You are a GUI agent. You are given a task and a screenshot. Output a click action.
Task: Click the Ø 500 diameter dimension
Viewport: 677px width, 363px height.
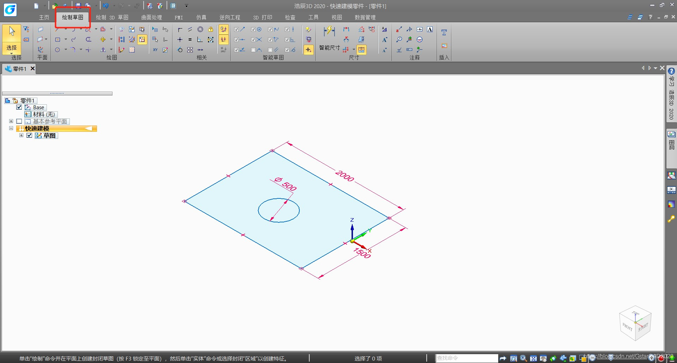[286, 184]
